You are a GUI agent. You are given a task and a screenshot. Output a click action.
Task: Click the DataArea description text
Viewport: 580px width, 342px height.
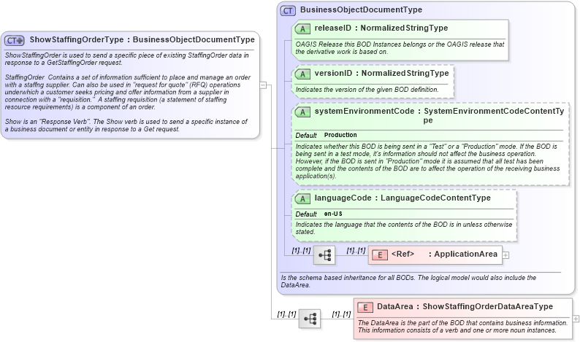click(462, 327)
